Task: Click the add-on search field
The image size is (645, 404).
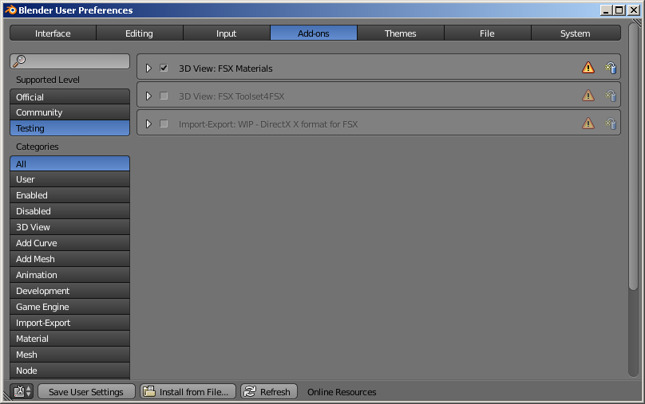Action: pyautogui.click(x=69, y=61)
